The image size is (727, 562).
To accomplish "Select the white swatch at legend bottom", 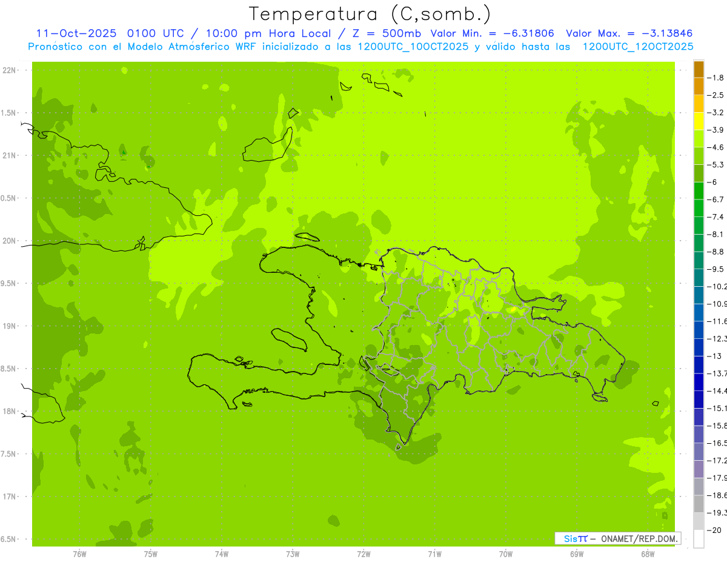I will (x=699, y=539).
